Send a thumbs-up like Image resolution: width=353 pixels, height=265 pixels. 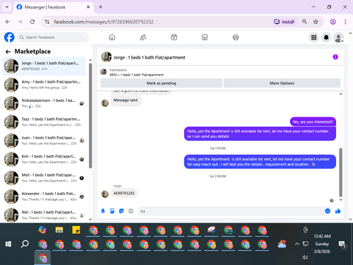(338, 211)
